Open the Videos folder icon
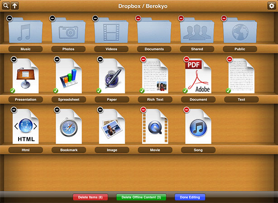This screenshot has width=278, height=203. pyautogui.click(x=111, y=30)
